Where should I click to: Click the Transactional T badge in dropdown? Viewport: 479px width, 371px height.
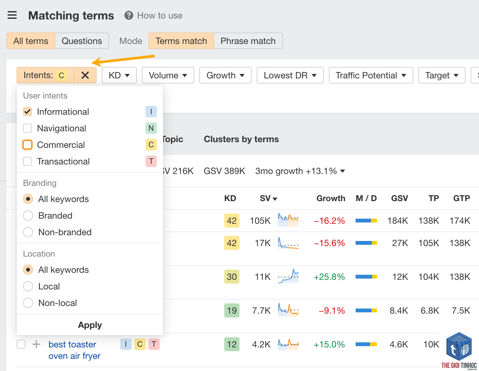click(x=151, y=161)
